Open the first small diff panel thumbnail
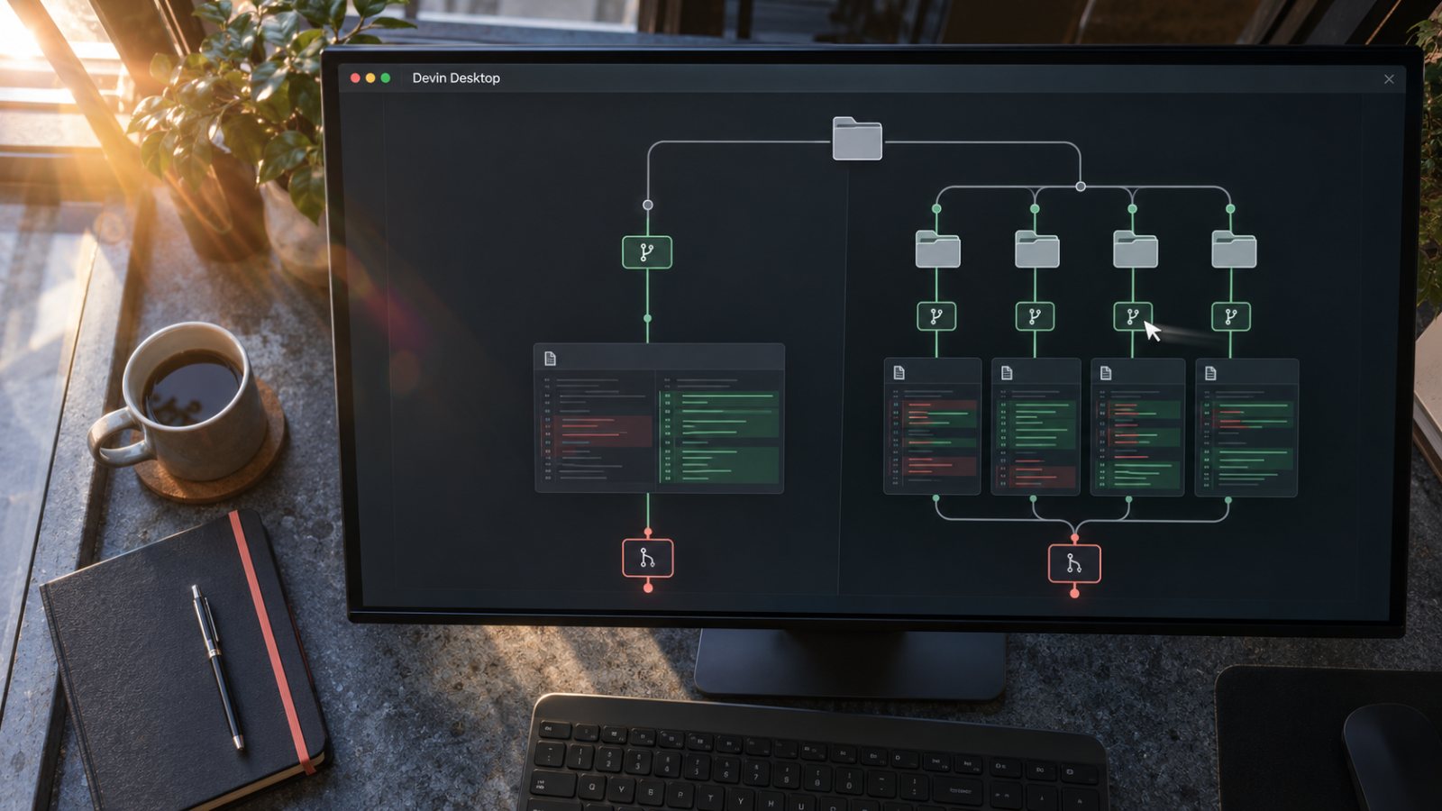 pos(933,427)
